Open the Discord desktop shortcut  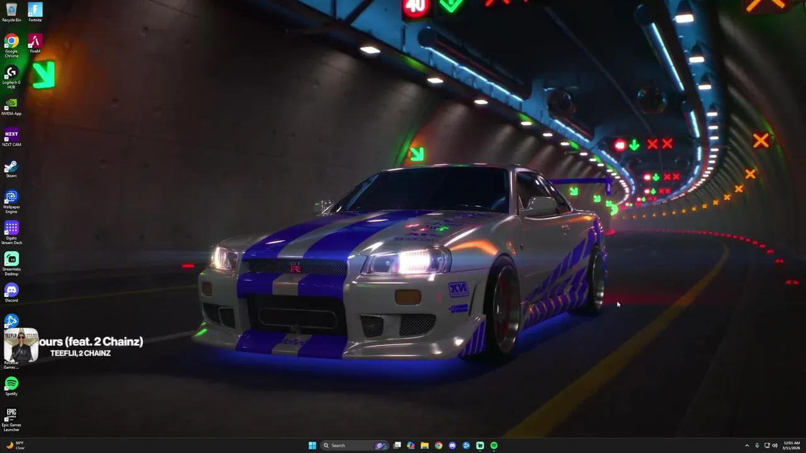[x=11, y=293]
